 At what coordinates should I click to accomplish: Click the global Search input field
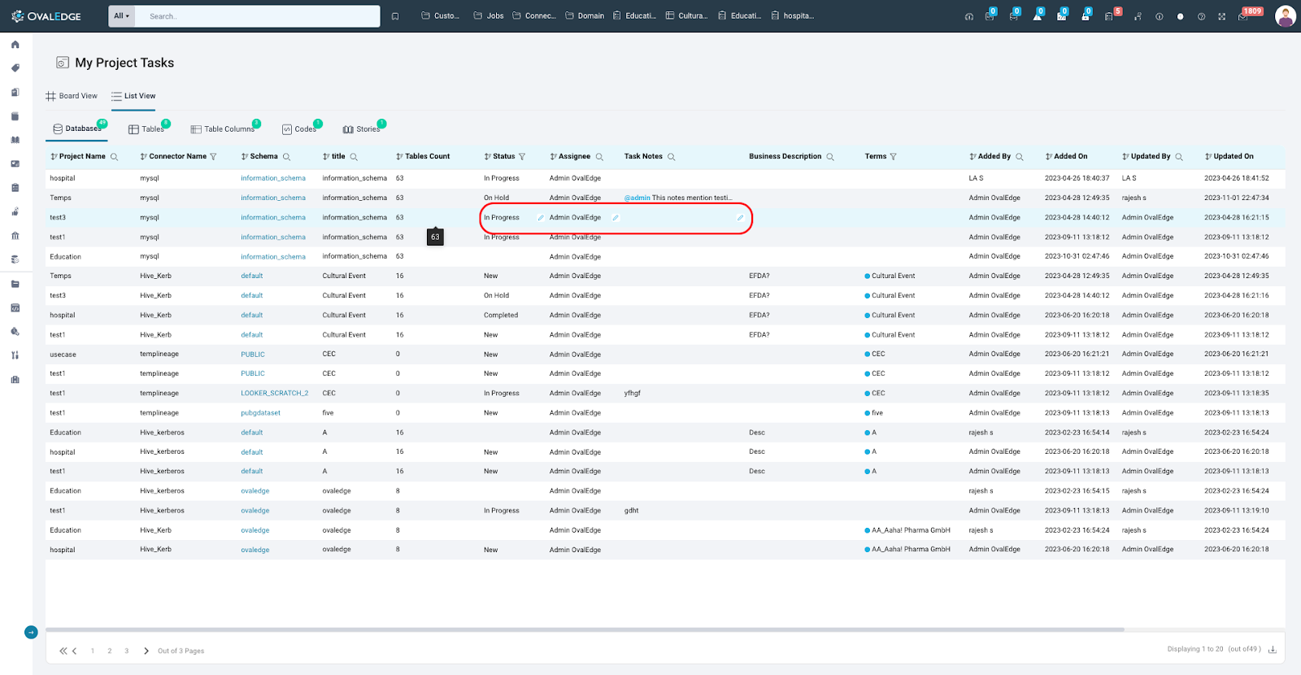tap(257, 16)
